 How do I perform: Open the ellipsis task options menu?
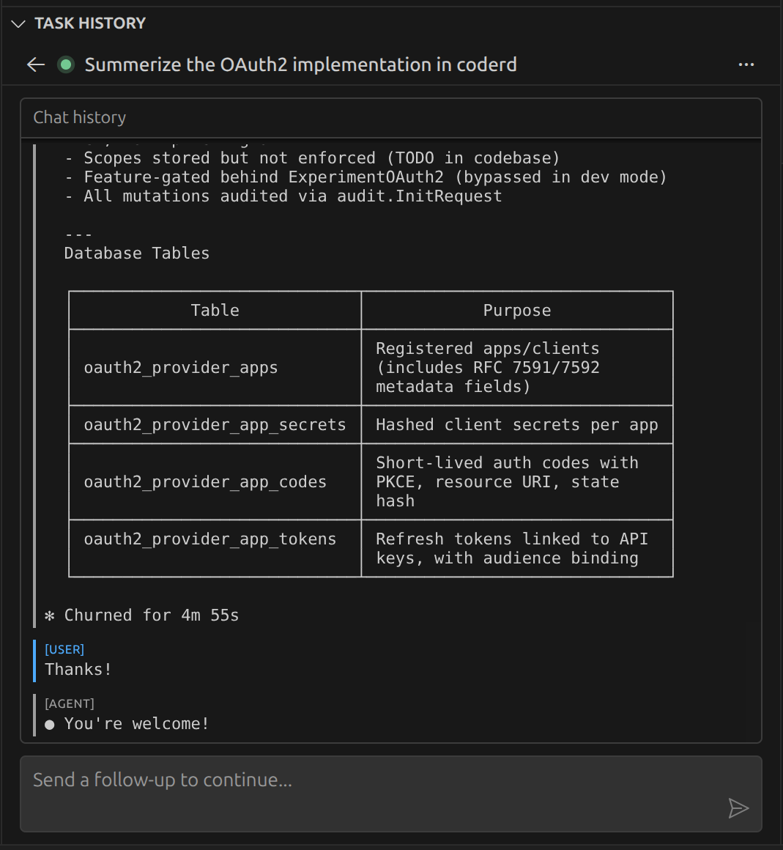(x=746, y=64)
